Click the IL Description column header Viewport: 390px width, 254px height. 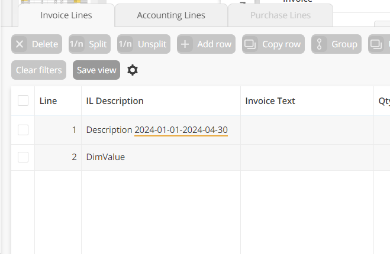coord(115,101)
